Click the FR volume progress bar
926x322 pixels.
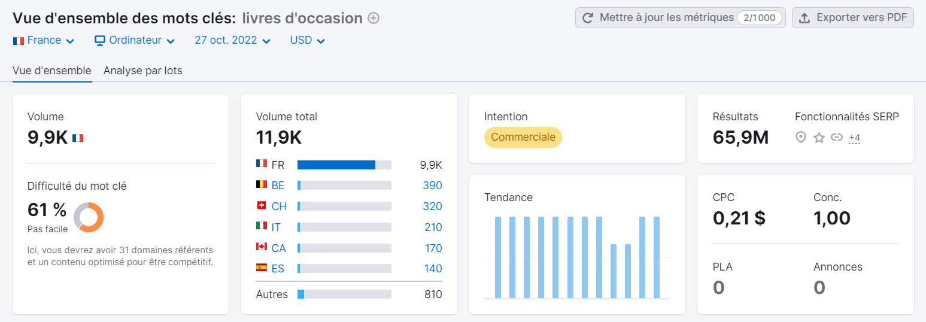pos(344,165)
